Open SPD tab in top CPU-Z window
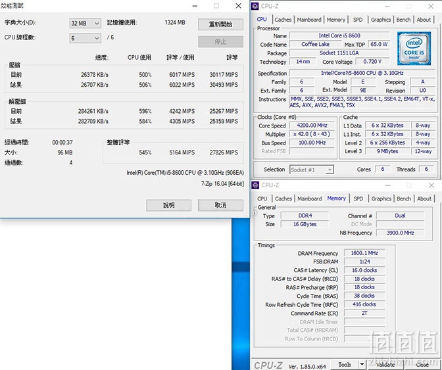 358,20
